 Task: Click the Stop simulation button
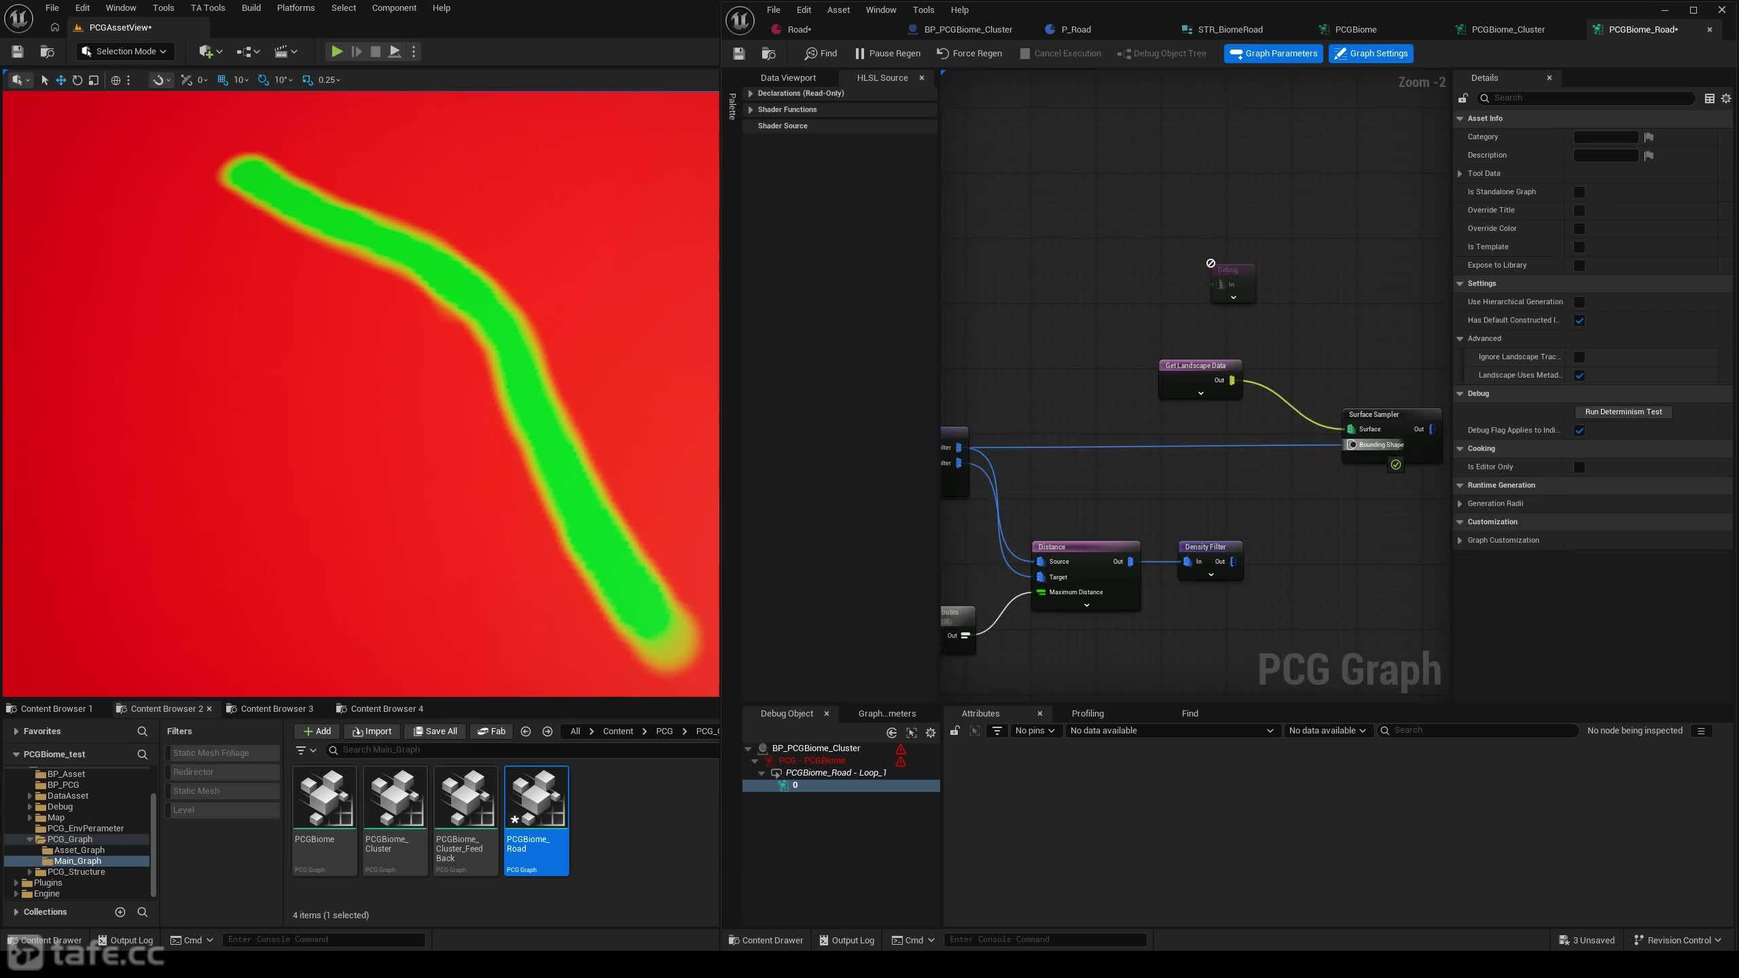(x=375, y=52)
